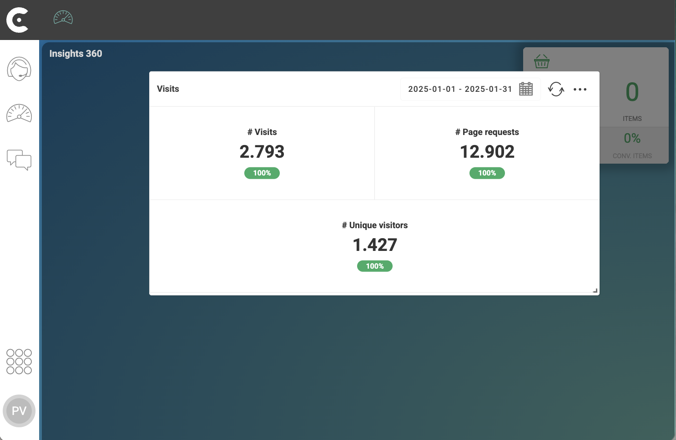Image resolution: width=676 pixels, height=440 pixels.
Task: Click the CONV. ITEMS label
Action: pos(632,156)
